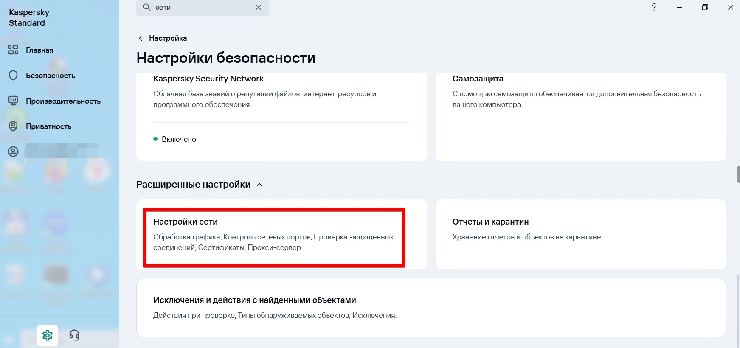
Task: Select the Безопасность menu item
Action: pos(51,76)
